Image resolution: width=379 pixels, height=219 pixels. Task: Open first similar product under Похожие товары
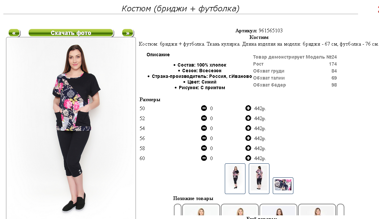201,210
